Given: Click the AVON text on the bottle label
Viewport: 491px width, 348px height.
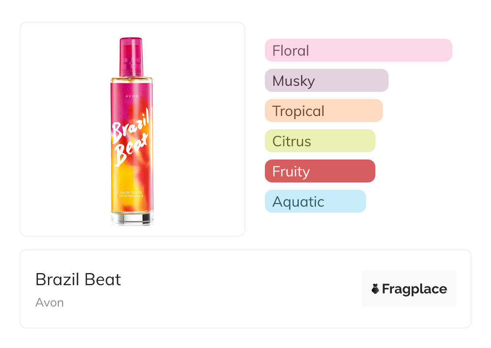Looking at the screenshot, I should tap(132, 96).
